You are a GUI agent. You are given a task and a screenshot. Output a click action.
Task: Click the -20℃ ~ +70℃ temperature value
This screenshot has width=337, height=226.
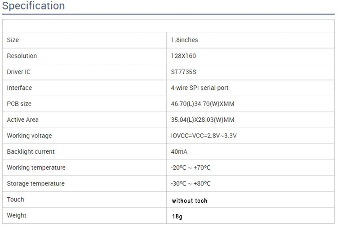[x=191, y=168]
